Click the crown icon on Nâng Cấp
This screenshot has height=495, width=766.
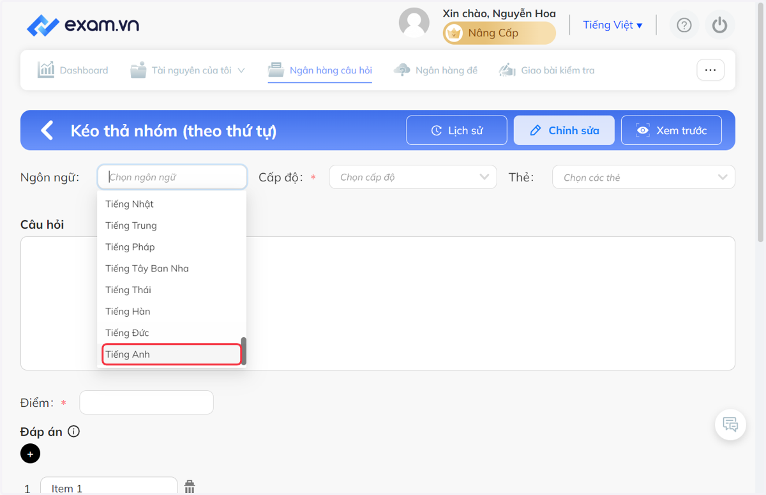pyautogui.click(x=454, y=33)
